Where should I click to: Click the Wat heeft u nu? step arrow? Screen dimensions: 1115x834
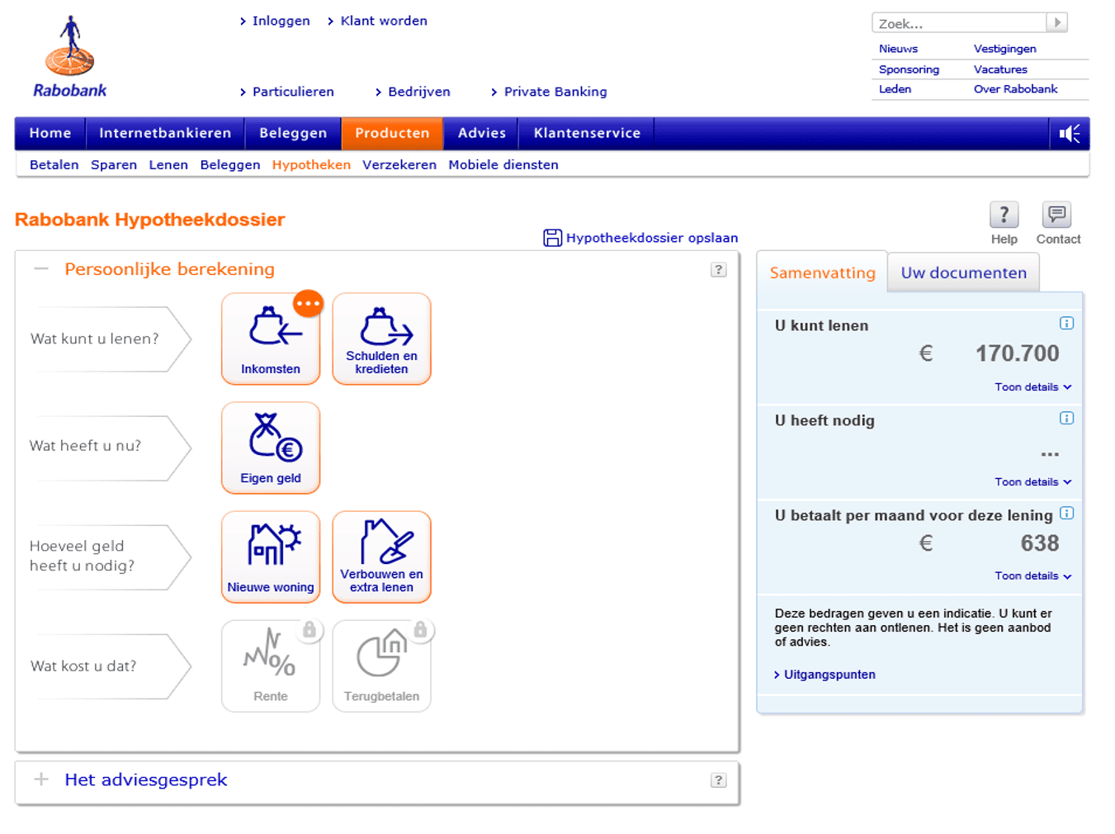pos(111,448)
